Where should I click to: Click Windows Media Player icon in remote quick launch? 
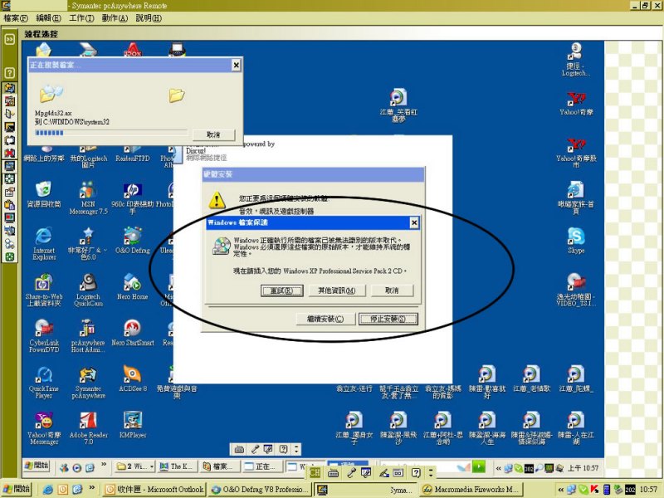tap(76, 467)
